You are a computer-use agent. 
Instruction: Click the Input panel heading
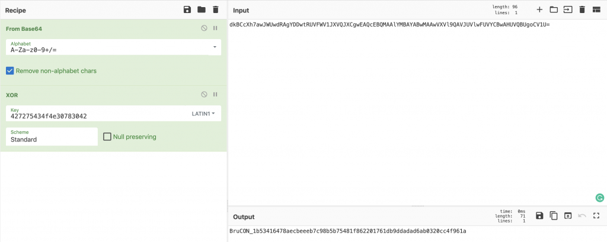tap(241, 11)
